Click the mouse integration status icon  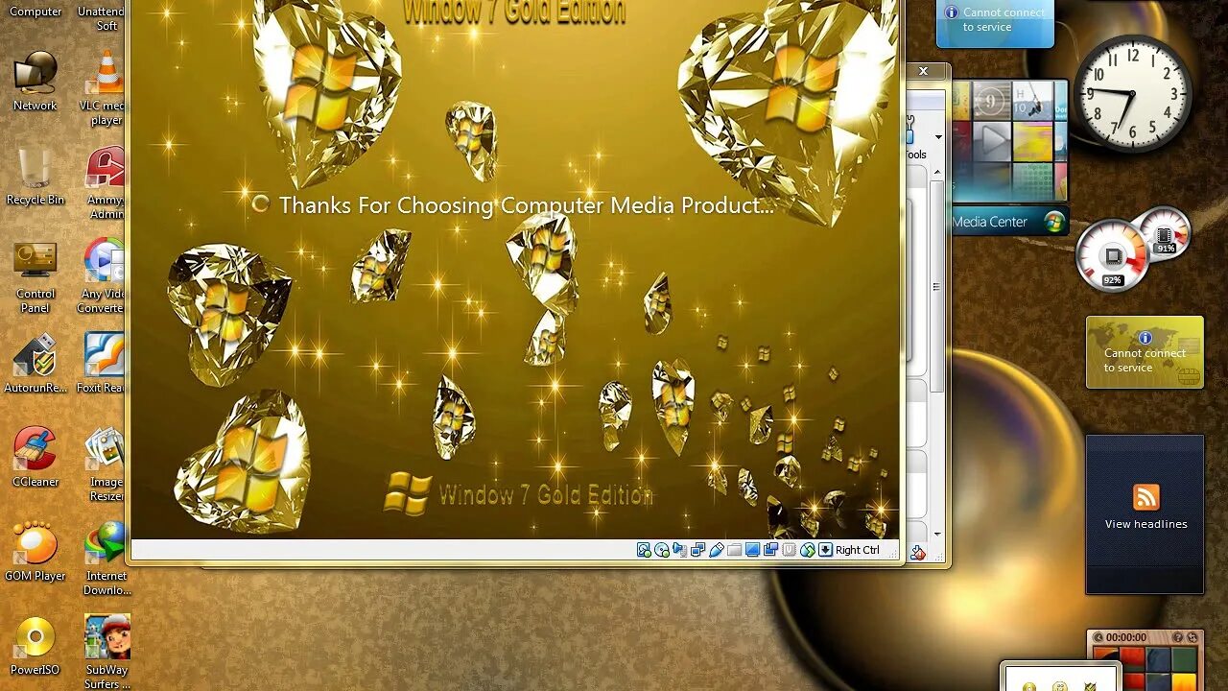pos(808,550)
